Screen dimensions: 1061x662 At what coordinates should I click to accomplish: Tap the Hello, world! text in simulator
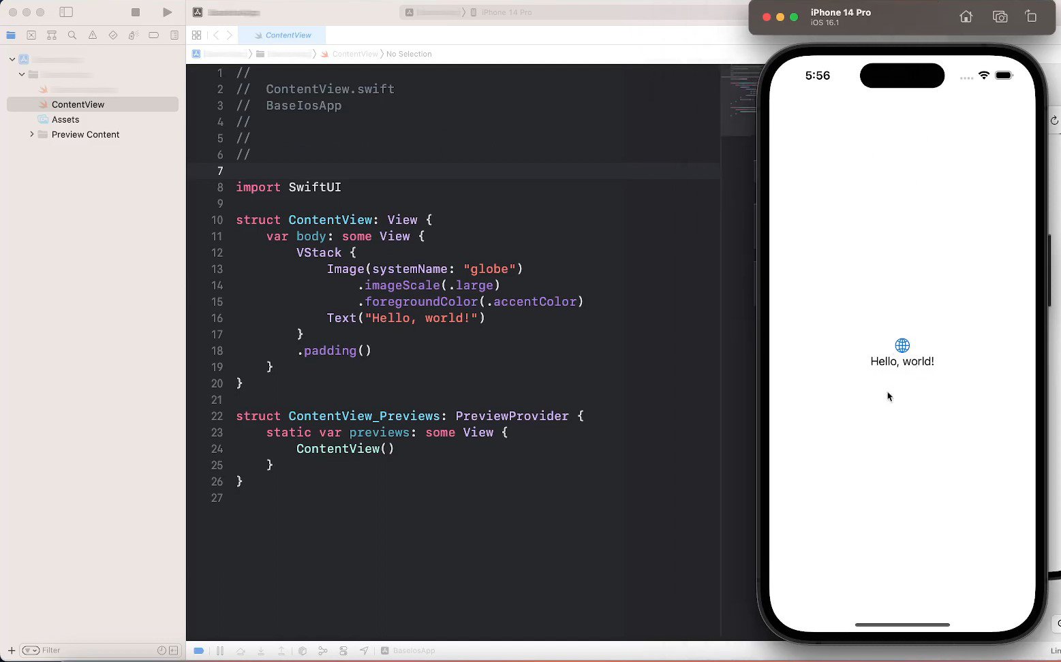pos(902,362)
